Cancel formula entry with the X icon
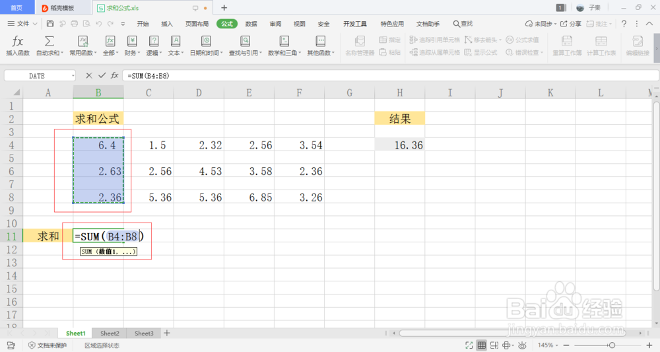The height and width of the screenshot is (352, 660). [x=89, y=75]
